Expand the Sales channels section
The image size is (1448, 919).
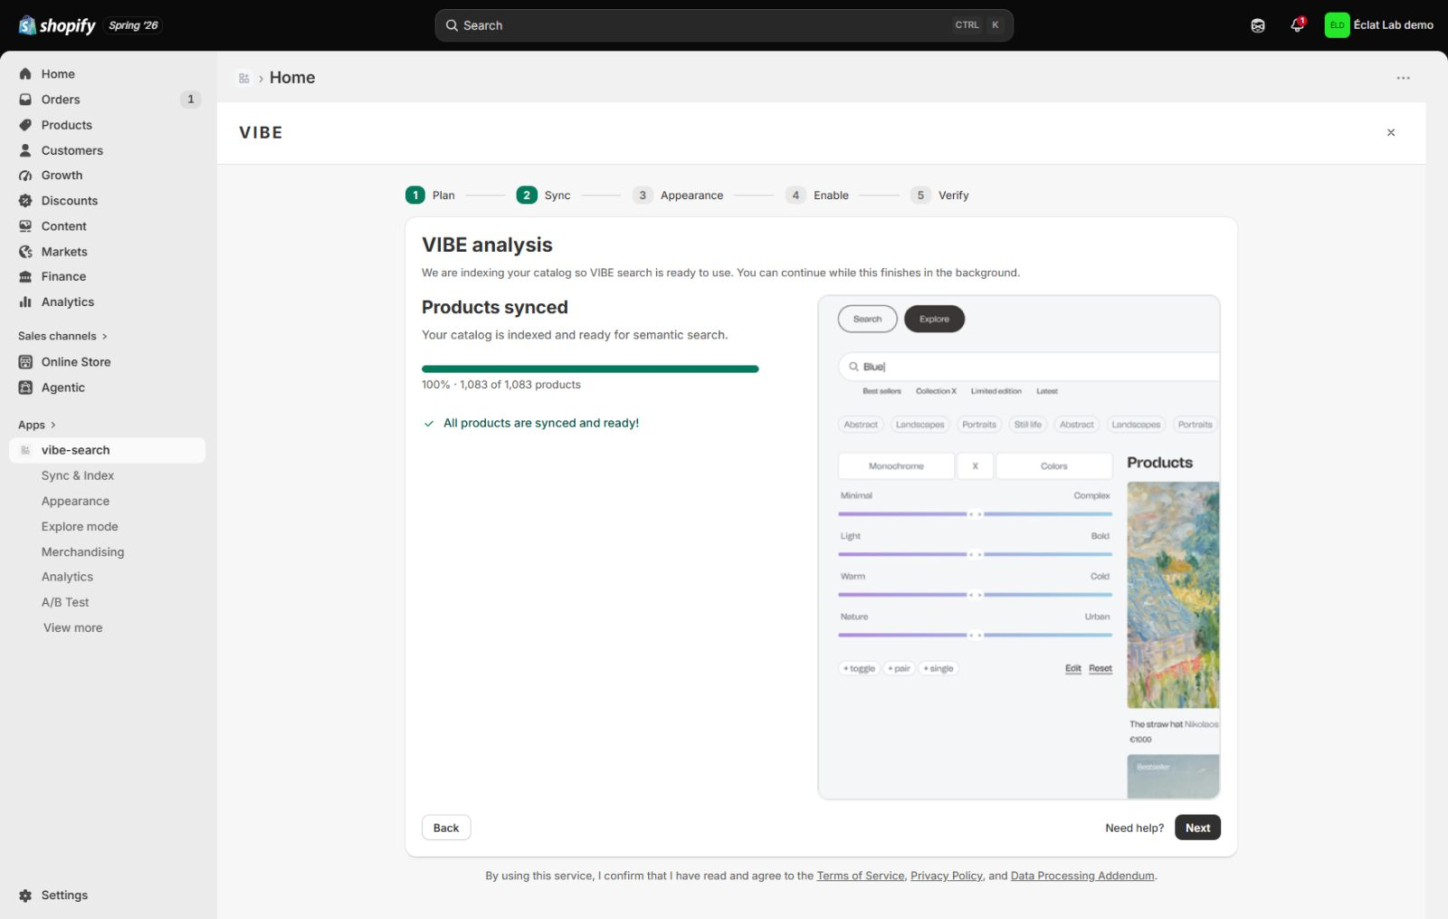[x=62, y=336]
